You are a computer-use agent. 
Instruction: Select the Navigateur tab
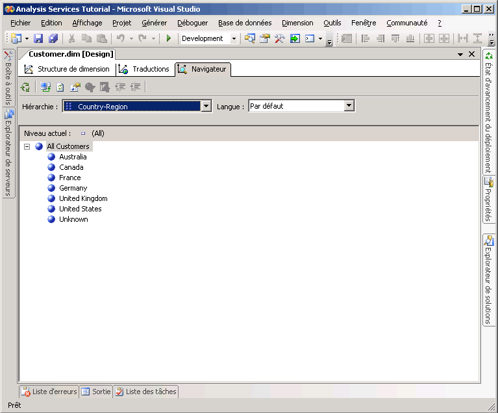tap(203, 69)
